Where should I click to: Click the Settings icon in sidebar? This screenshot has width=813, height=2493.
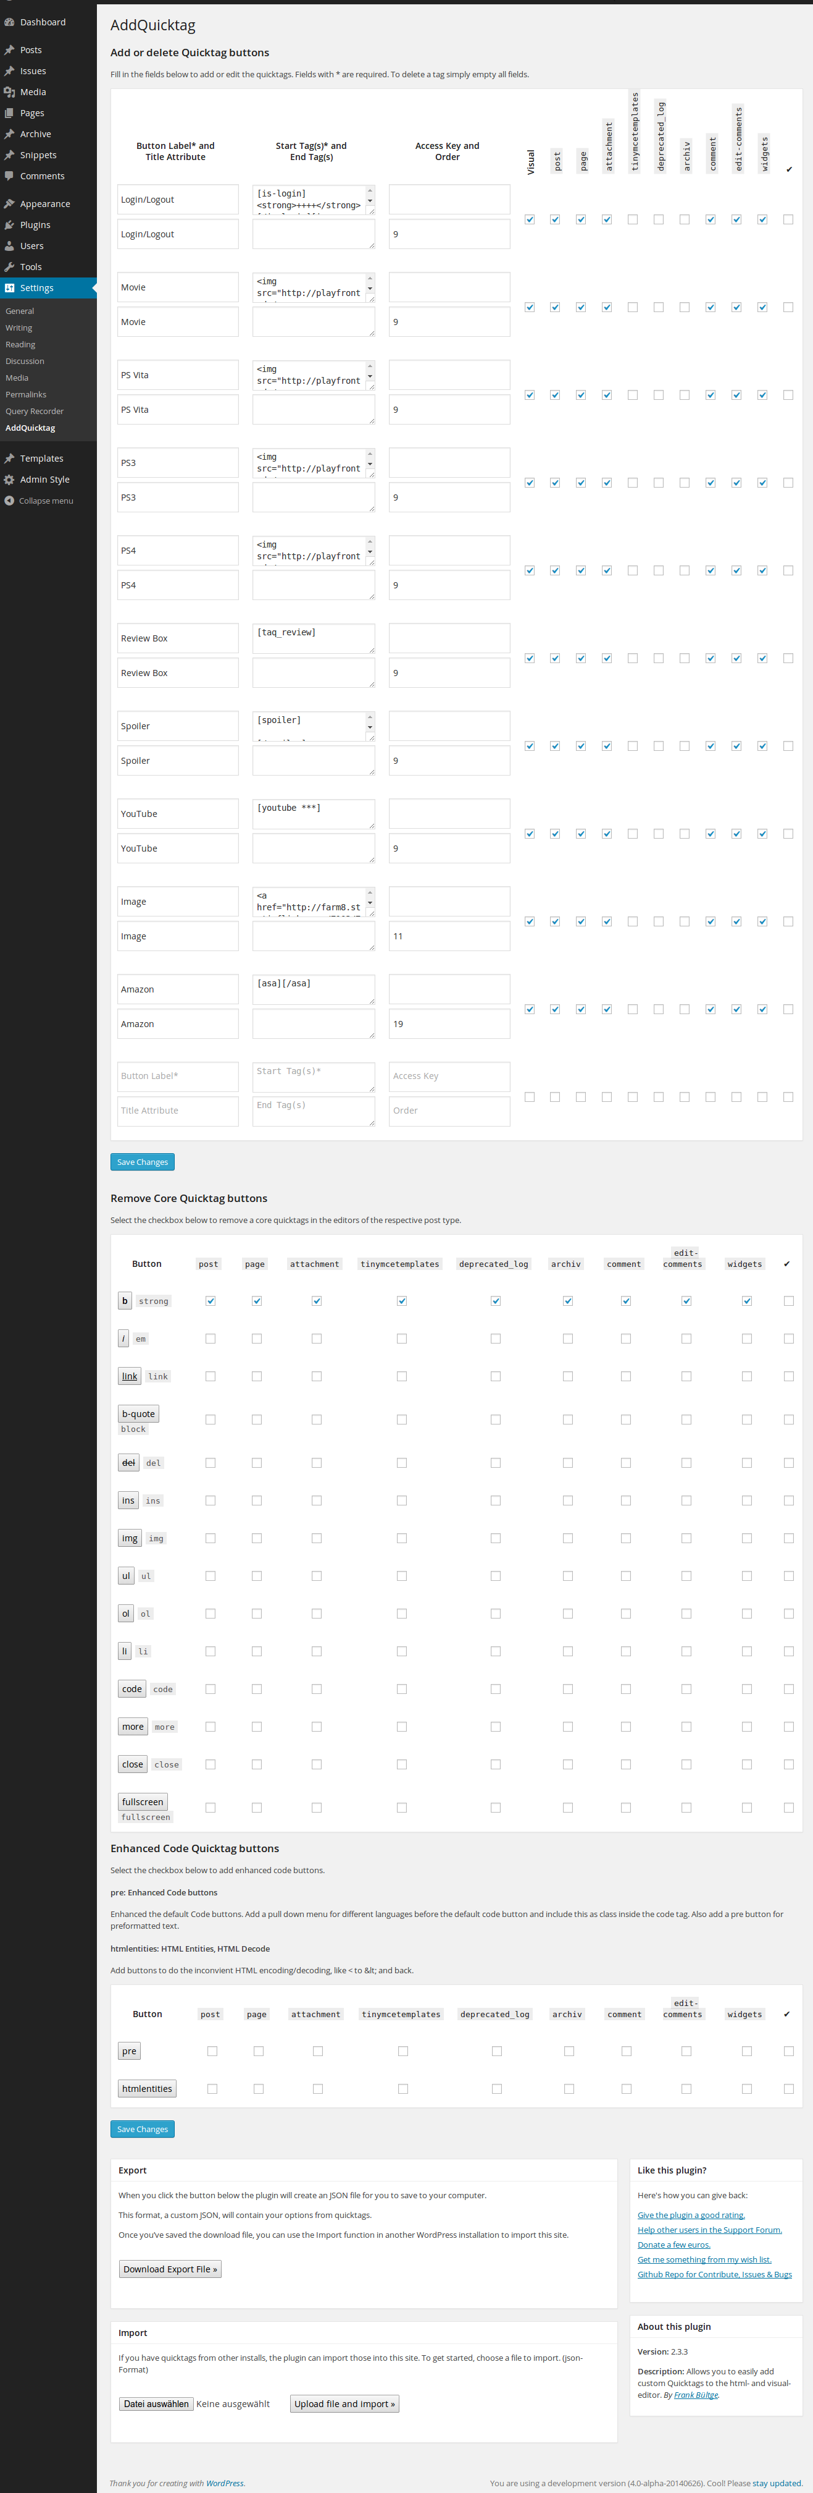point(10,289)
